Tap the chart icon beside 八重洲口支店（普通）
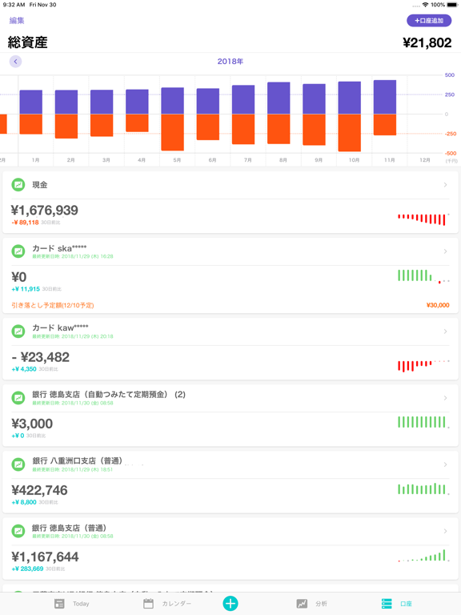 (x=18, y=464)
